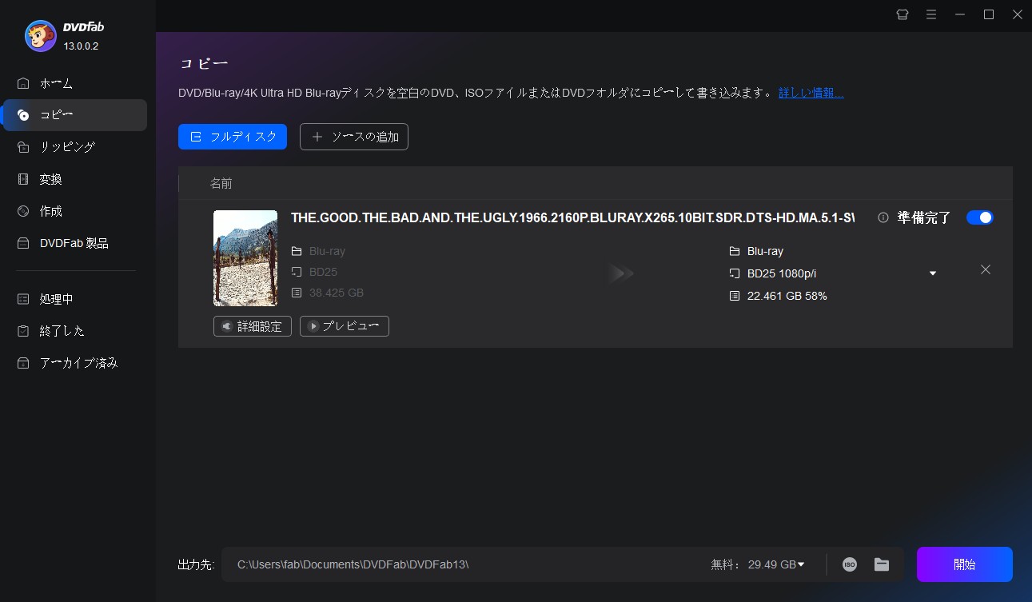Open DVDFab 製品 page
This screenshot has height=602, width=1032.
[74, 243]
